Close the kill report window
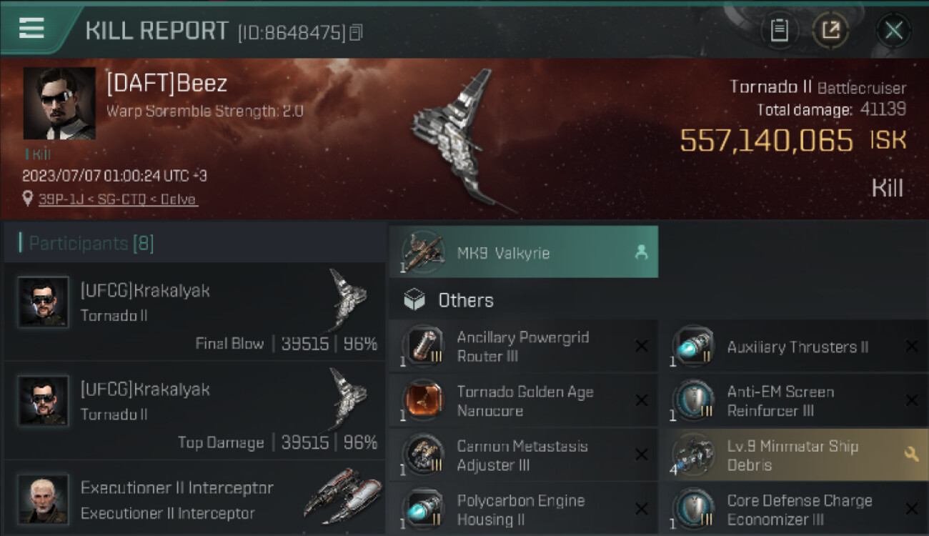Screen dimensions: 929x536 coord(893,30)
